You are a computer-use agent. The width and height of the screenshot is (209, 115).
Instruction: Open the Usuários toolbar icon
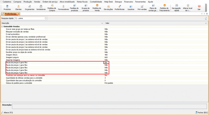pyautogui.click(x=131, y=7)
